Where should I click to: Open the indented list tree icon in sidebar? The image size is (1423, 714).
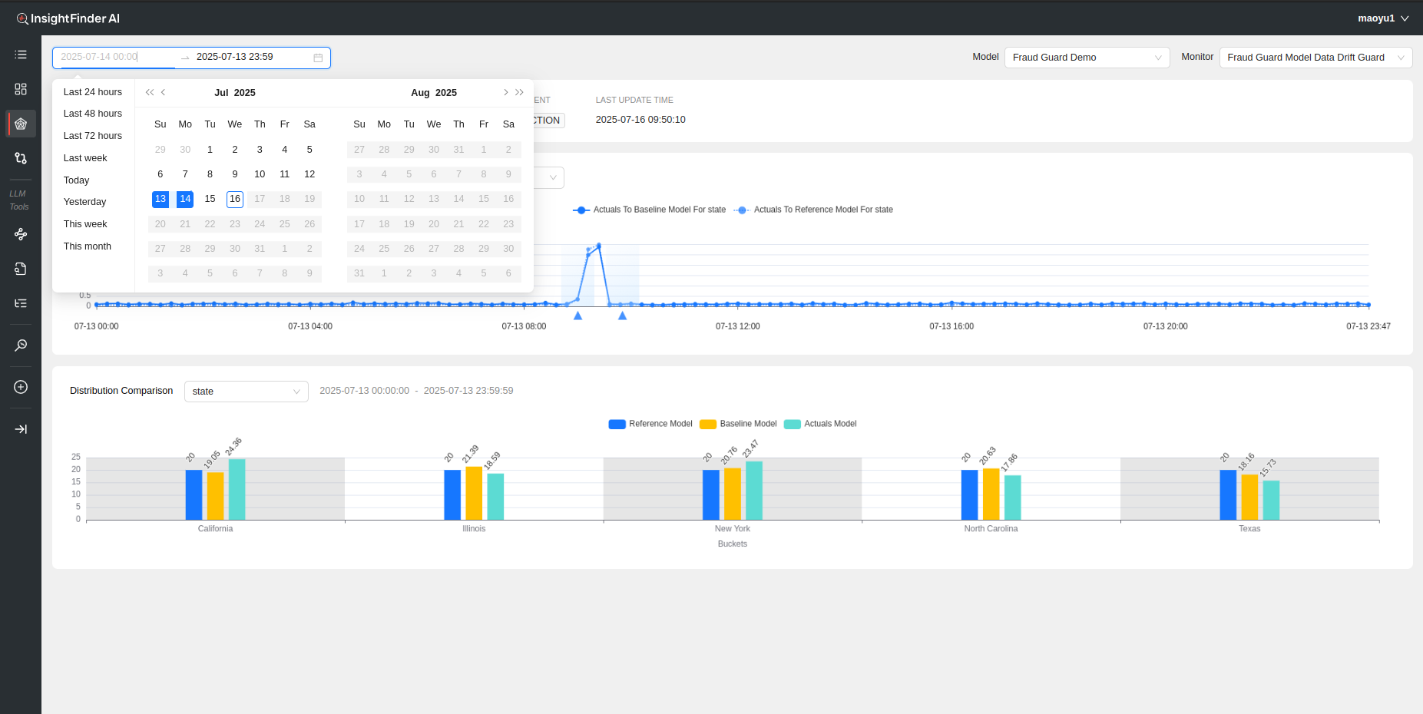[21, 303]
